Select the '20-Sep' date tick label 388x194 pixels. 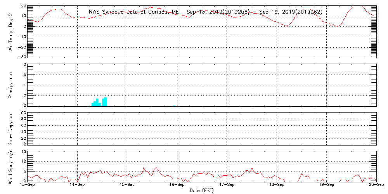[376, 185]
